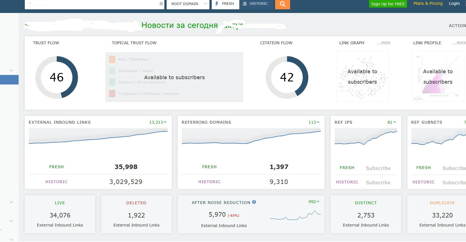The height and width of the screenshot is (242, 466).
Task: Click the orange search magnifier button
Action: pos(282,4)
